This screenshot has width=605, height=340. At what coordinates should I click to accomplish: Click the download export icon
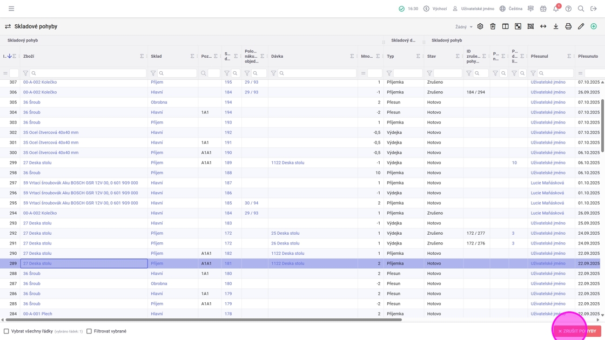556,26
